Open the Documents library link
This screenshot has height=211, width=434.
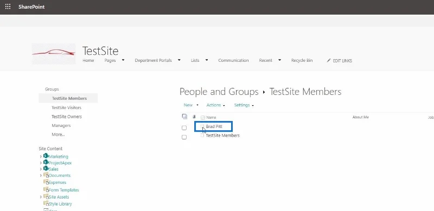pos(60,175)
